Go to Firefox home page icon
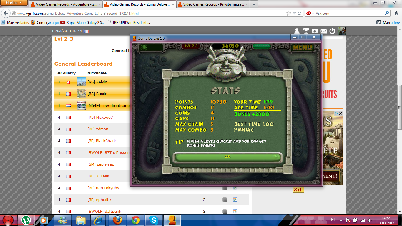The width and height of the screenshot is (402, 226). click(x=396, y=13)
